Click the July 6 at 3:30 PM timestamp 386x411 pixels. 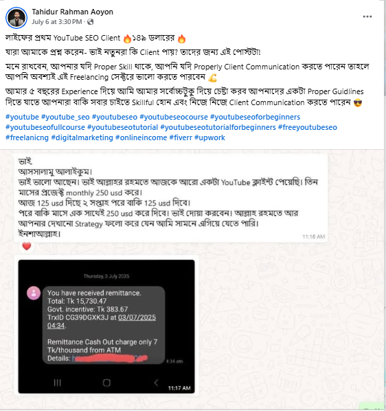pyautogui.click(x=57, y=22)
